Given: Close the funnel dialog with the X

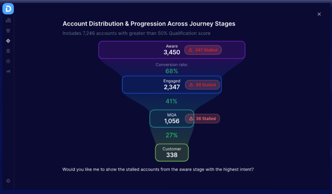Looking at the screenshot, I should point(319,14).
